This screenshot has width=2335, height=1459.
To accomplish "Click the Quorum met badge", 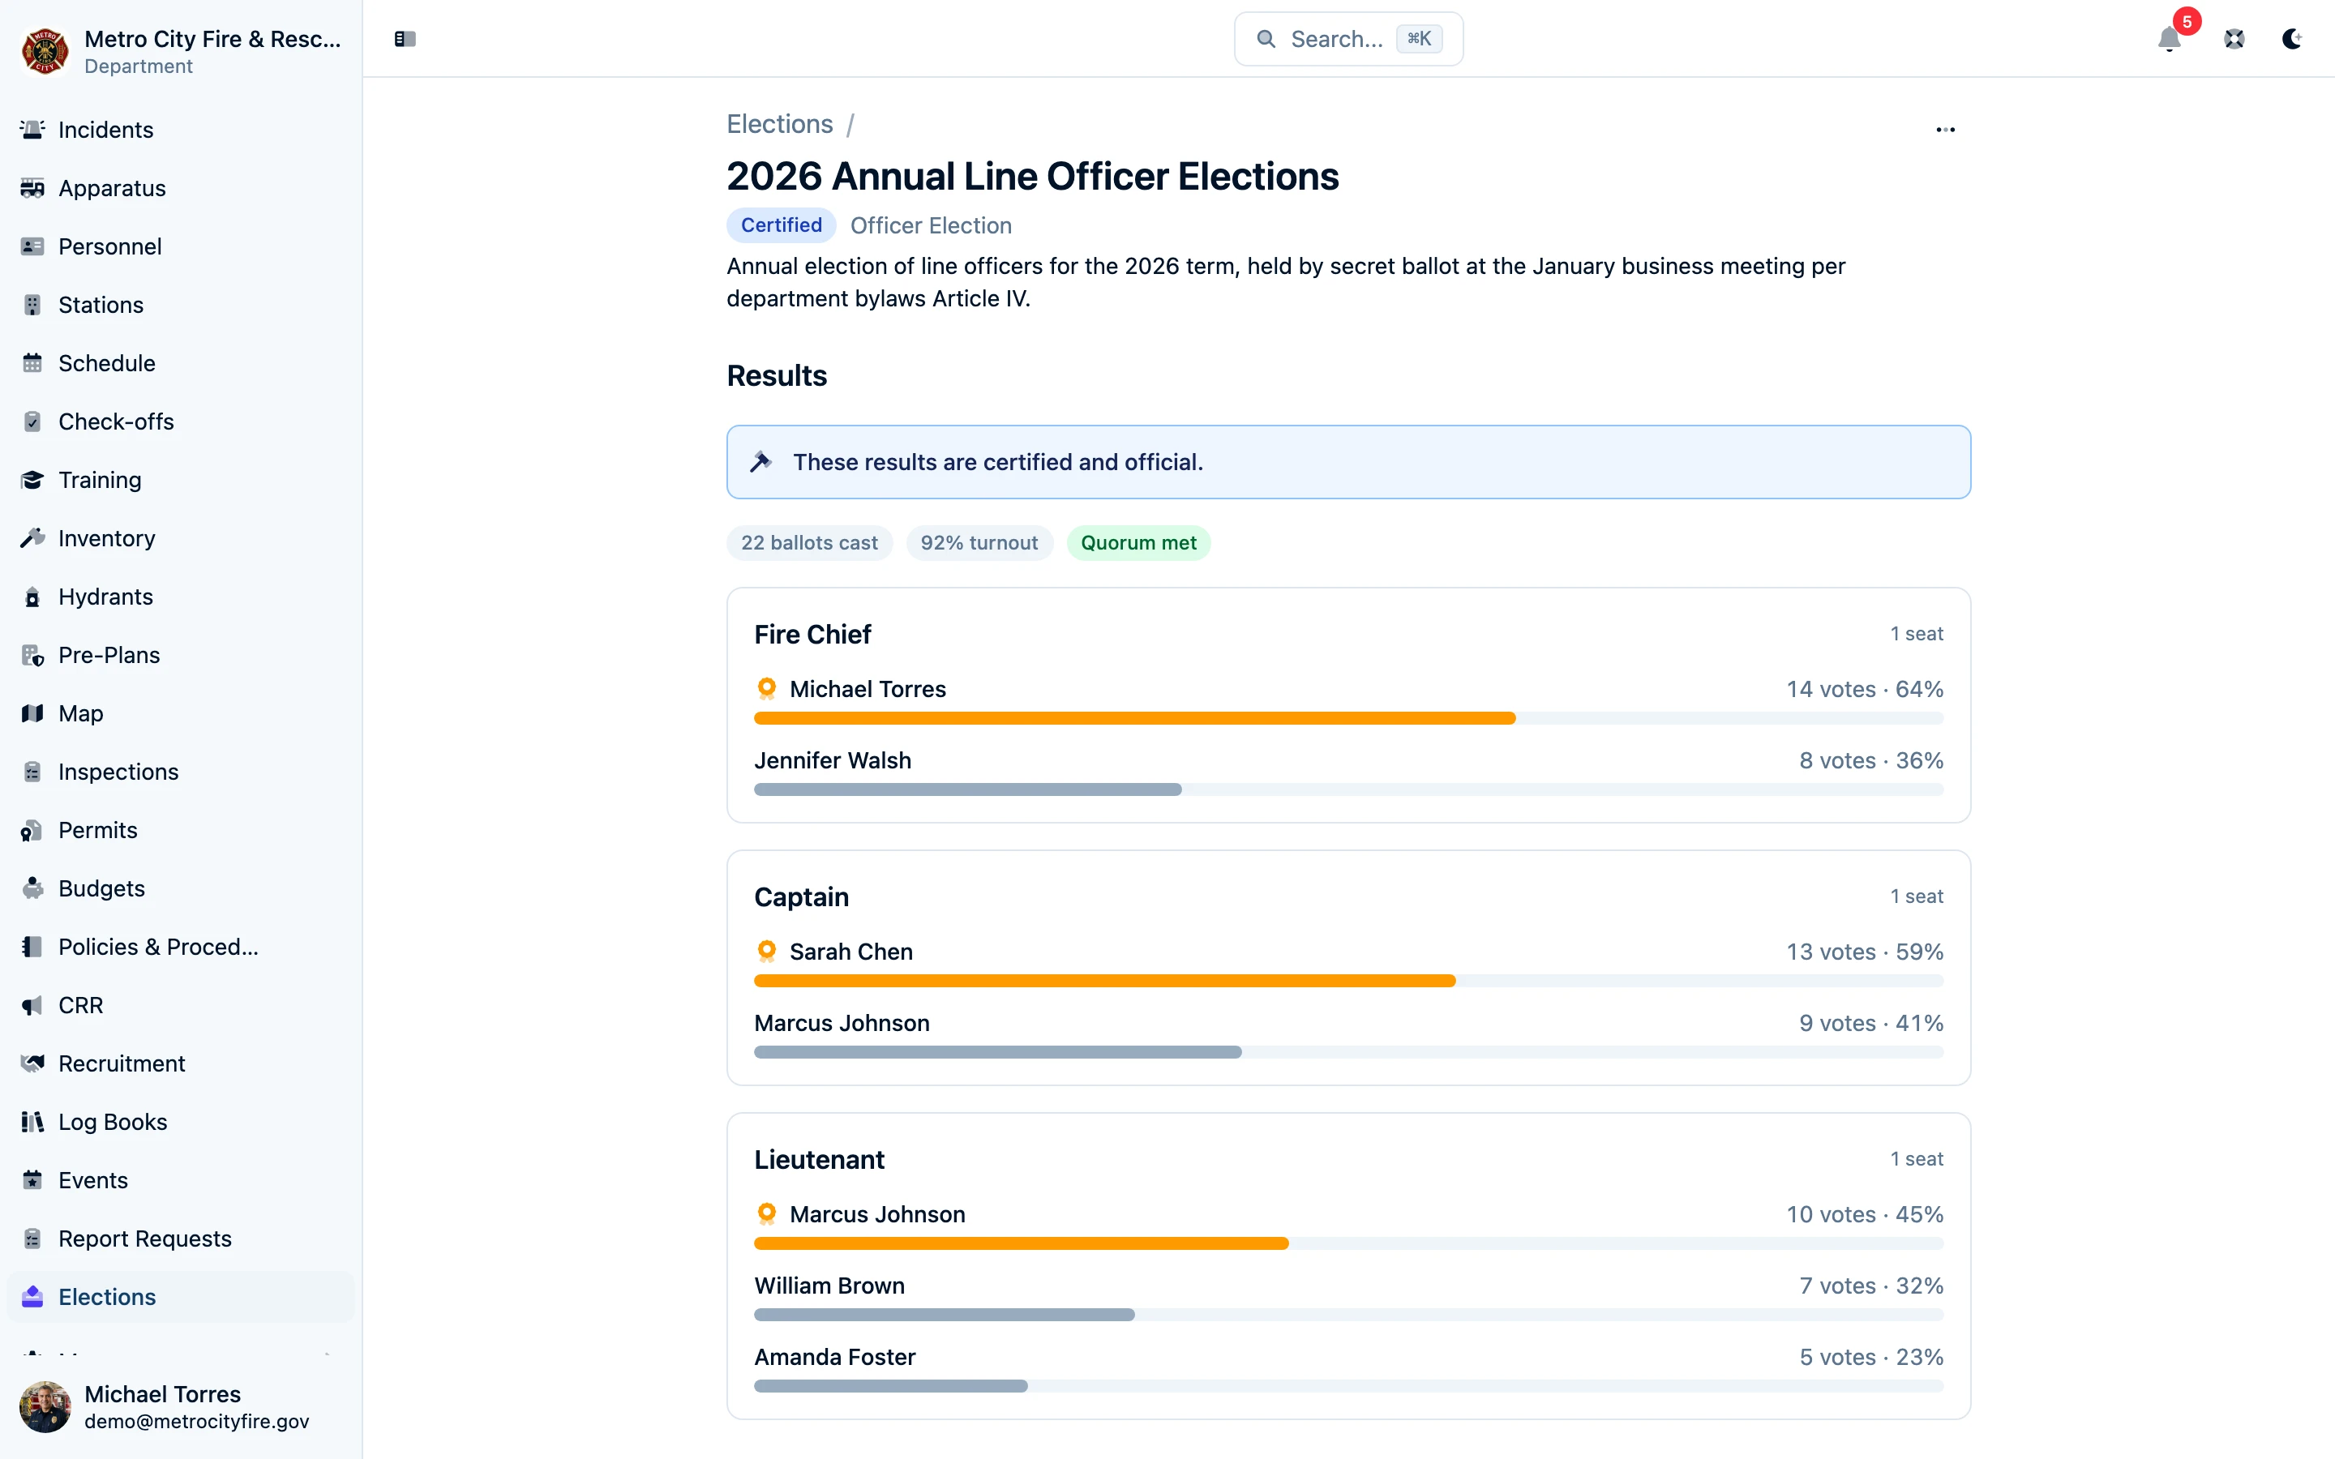I will pos(1138,542).
